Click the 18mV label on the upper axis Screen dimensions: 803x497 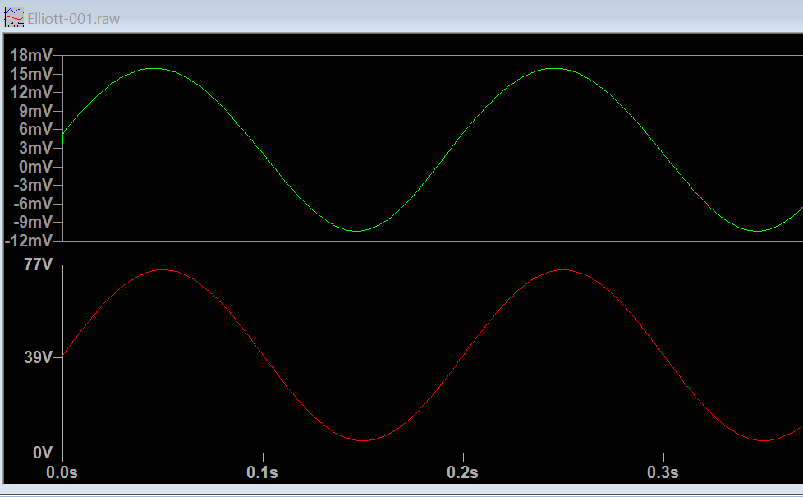31,55
